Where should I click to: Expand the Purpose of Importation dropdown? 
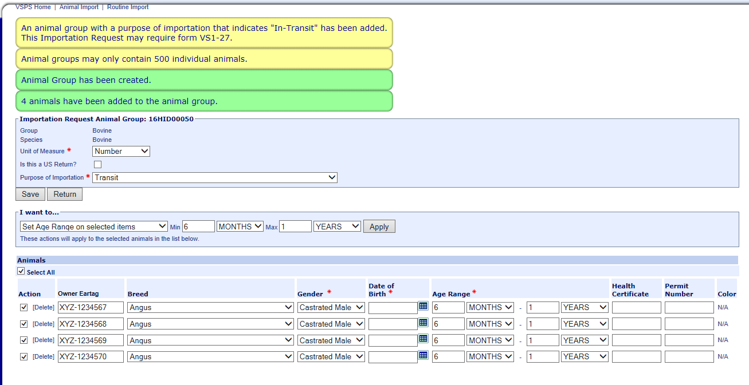pos(214,177)
